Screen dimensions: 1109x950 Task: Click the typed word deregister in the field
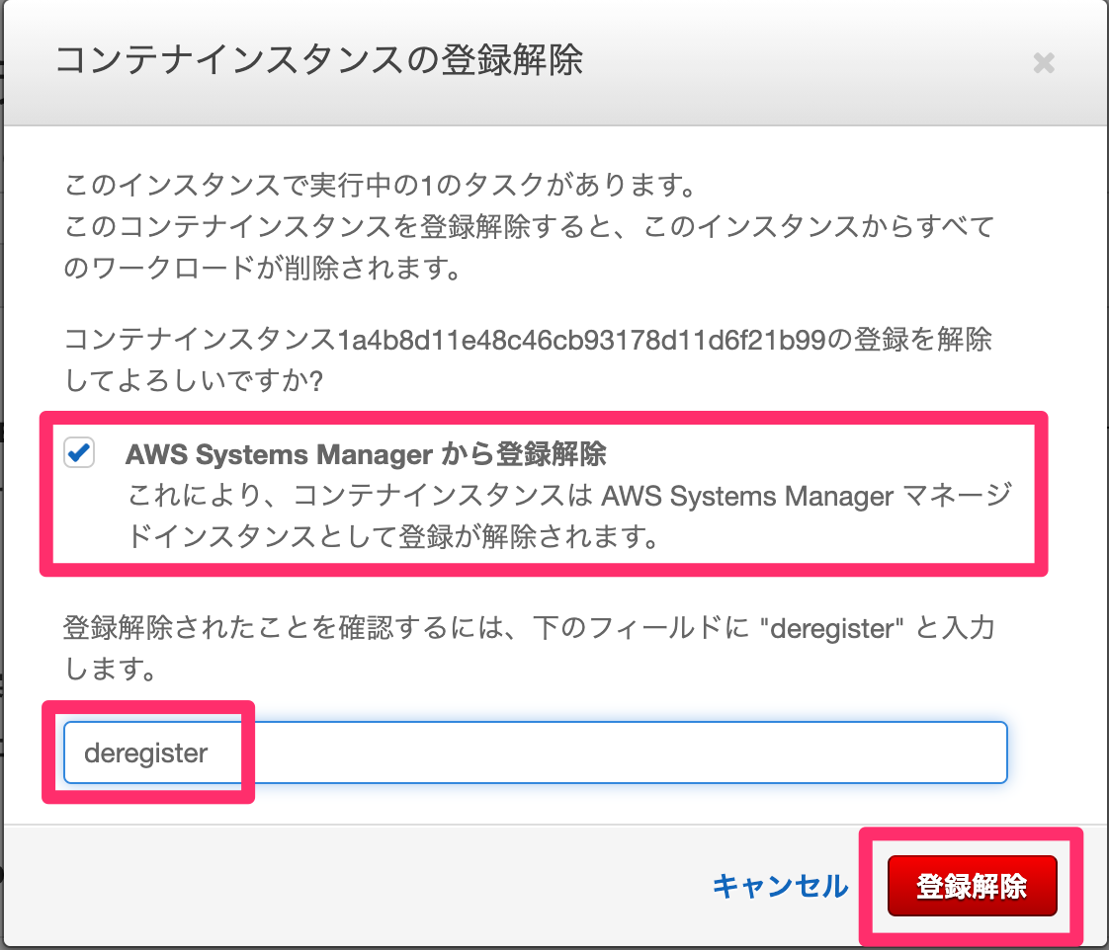click(146, 753)
